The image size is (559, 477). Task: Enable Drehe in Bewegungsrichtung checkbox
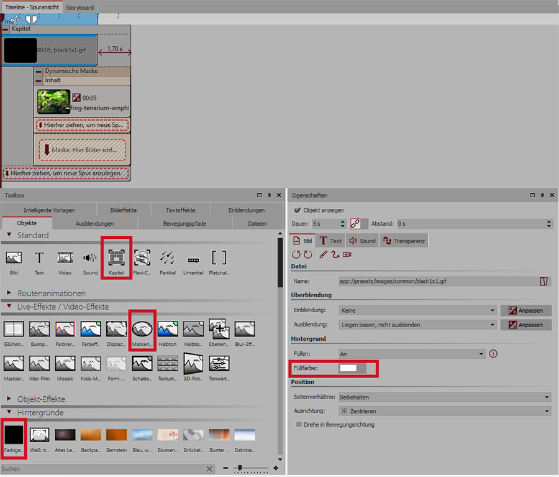[299, 425]
